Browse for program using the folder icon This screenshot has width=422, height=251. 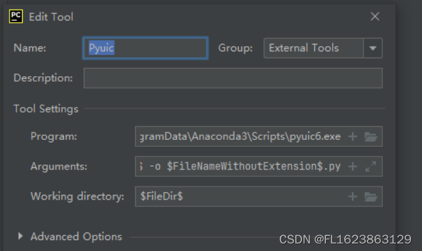click(371, 136)
